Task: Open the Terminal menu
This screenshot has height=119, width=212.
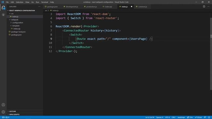Action: 45,2
